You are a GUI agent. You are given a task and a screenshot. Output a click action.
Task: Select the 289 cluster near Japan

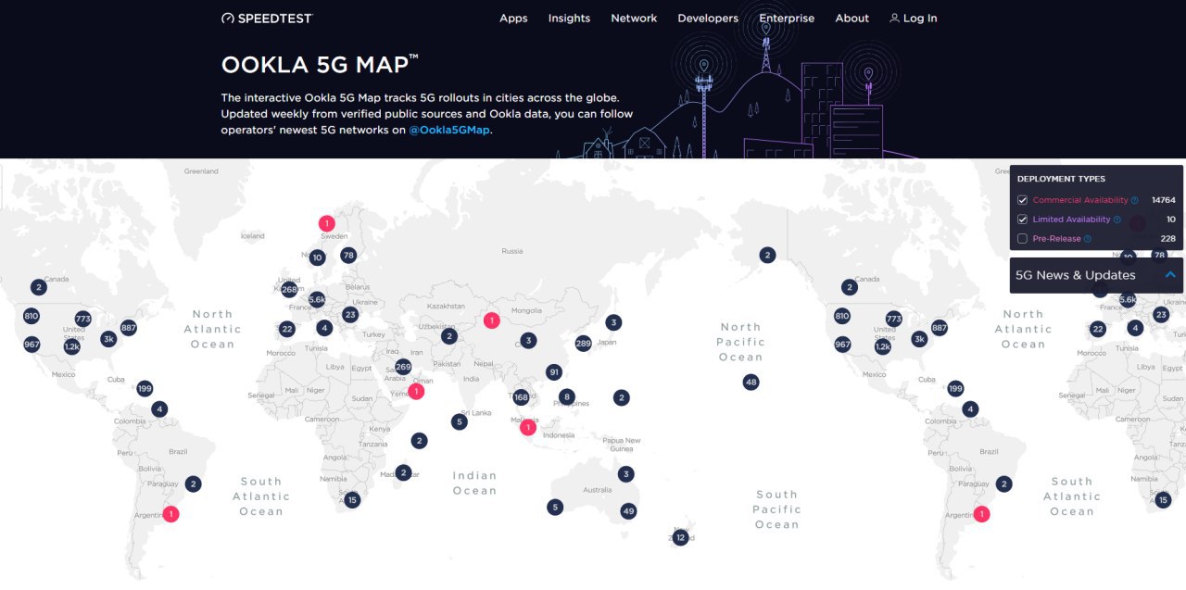click(583, 344)
